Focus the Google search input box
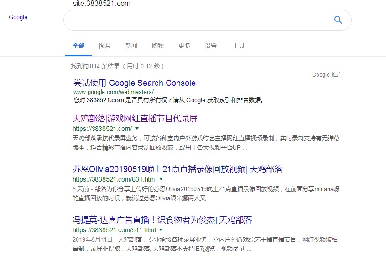 208,20
